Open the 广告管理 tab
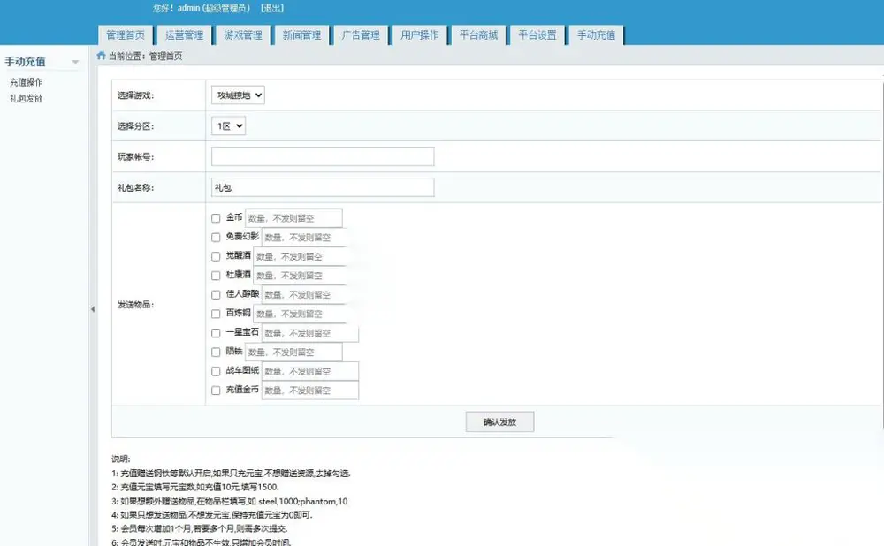 pyautogui.click(x=361, y=35)
